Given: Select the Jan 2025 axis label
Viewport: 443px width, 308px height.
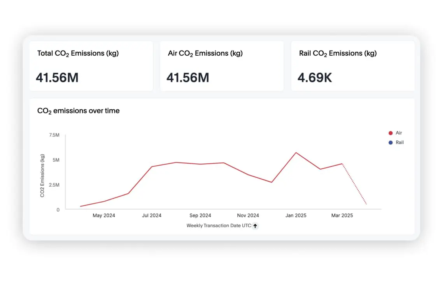Looking at the screenshot, I should coord(296,215).
